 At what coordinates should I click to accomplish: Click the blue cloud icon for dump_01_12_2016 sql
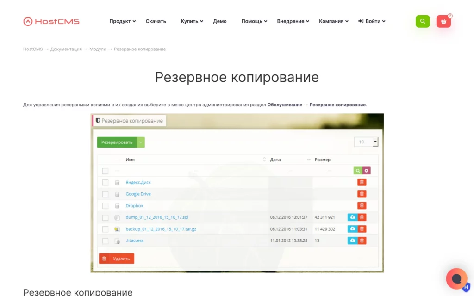click(x=352, y=217)
